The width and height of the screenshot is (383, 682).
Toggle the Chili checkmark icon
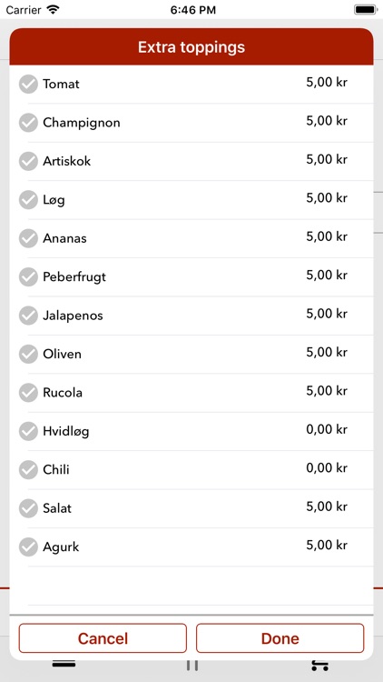click(x=28, y=470)
